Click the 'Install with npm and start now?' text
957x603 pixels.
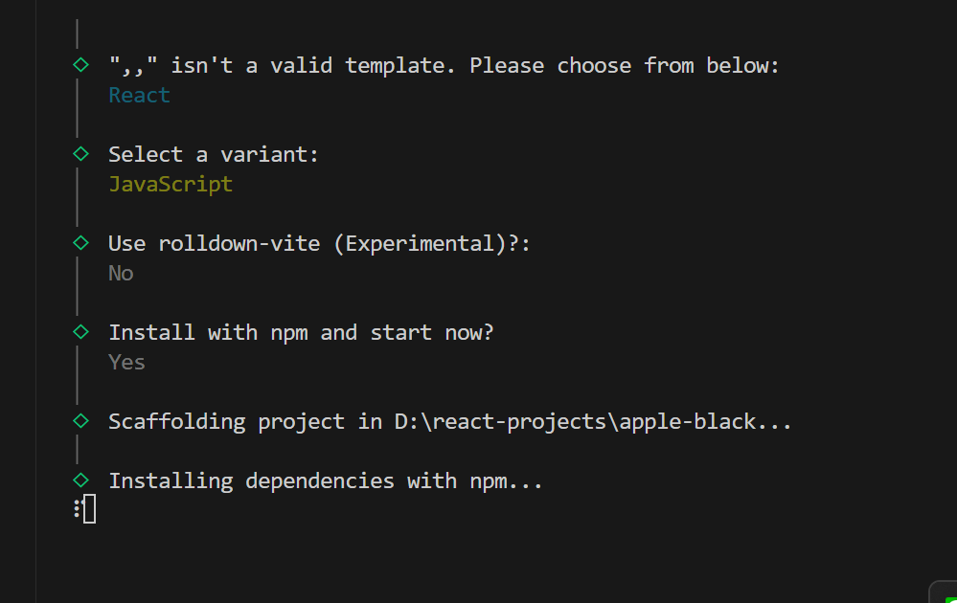click(301, 332)
